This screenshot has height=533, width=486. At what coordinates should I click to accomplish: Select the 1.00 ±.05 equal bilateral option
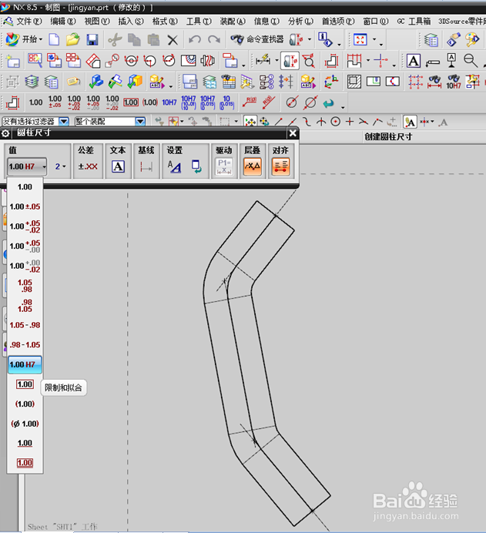click(x=25, y=206)
